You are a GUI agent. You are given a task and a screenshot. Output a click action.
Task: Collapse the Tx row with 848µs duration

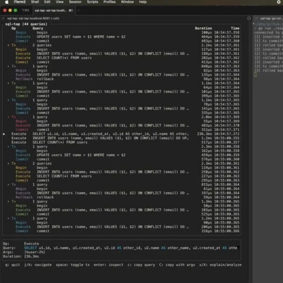pos(8,66)
